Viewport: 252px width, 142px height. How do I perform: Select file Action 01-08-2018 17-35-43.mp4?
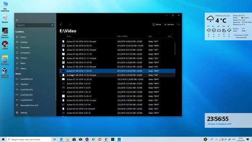point(117,75)
